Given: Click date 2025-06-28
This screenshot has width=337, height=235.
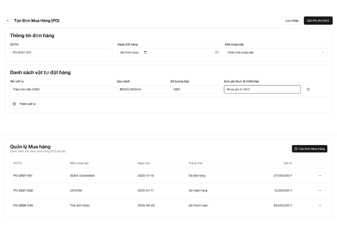Looking at the screenshot, I should pyautogui.click(x=146, y=205).
